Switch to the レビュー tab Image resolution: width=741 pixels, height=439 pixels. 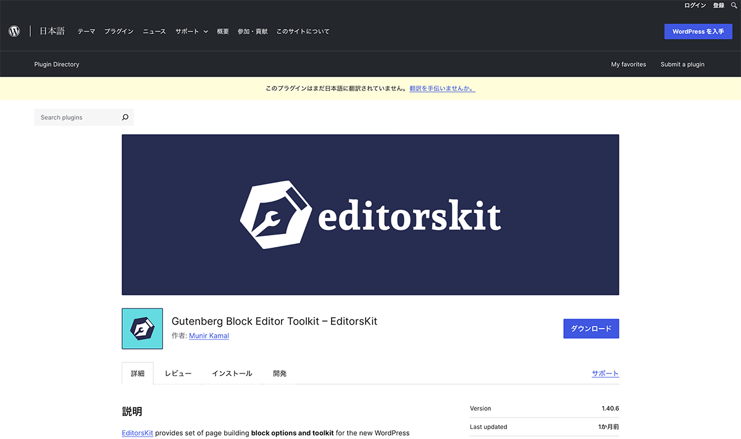(x=178, y=374)
